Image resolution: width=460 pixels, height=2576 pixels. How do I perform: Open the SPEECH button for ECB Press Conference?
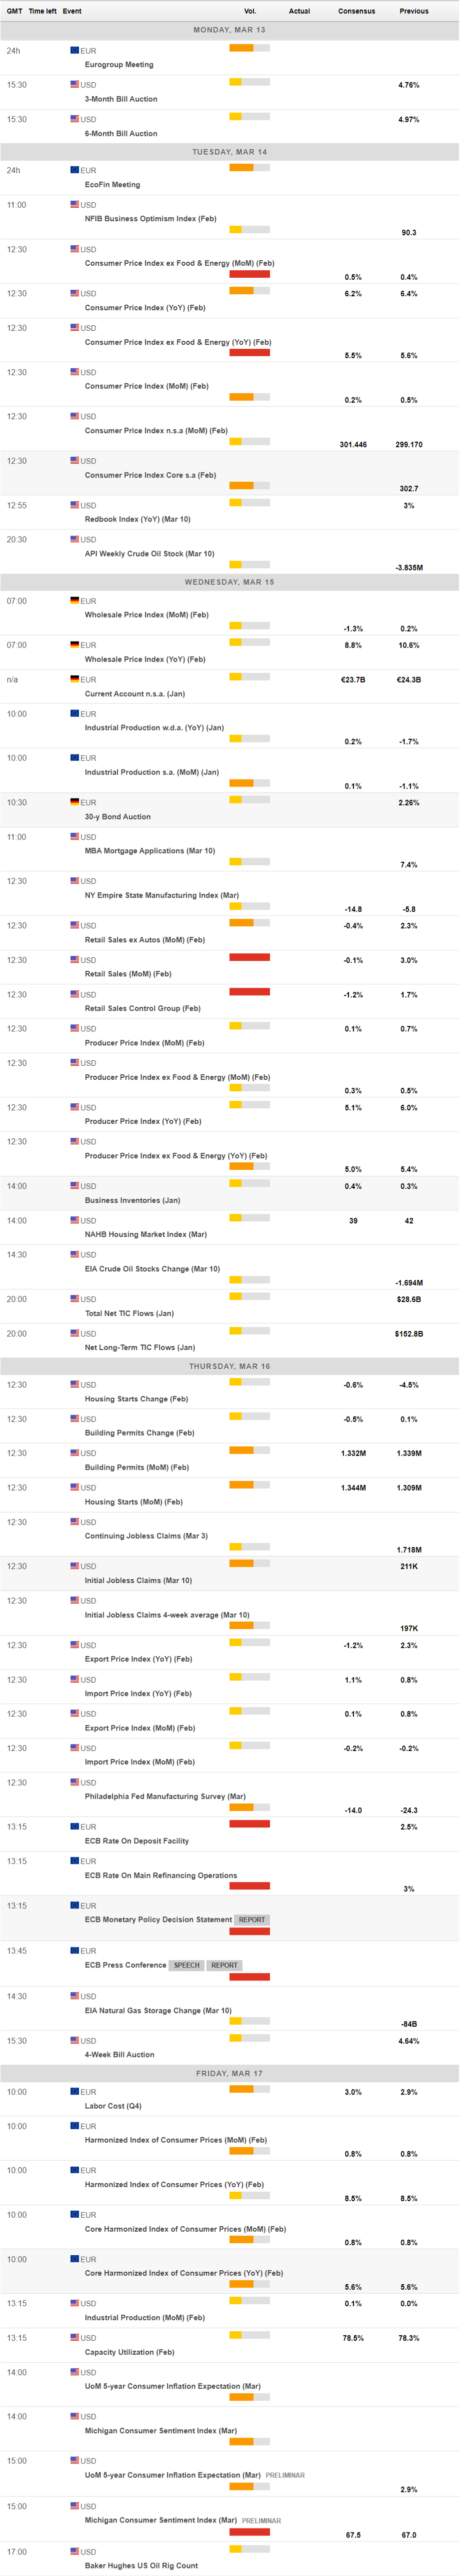(187, 1965)
